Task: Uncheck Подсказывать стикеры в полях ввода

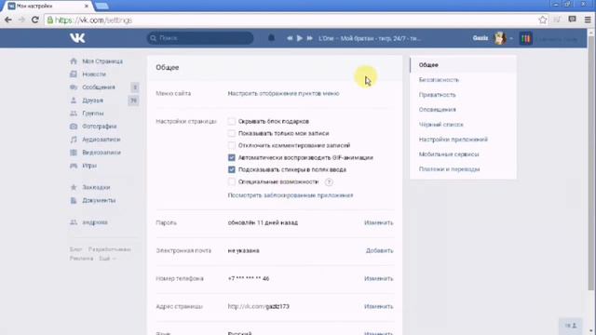Action: click(232, 169)
